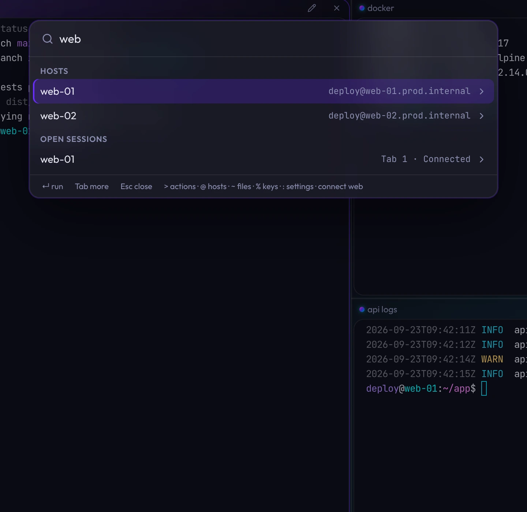527x512 pixels.
Task: Click the 09:42:12Z INFO log line
Action: coord(446,345)
